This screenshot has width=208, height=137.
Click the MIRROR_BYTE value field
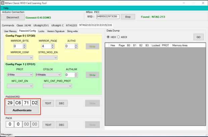[18, 46]
